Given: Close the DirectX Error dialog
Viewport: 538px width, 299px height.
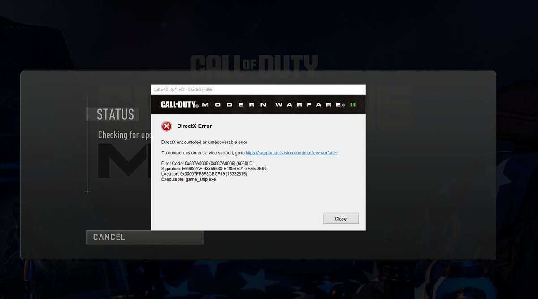Looking at the screenshot, I should (x=341, y=219).
